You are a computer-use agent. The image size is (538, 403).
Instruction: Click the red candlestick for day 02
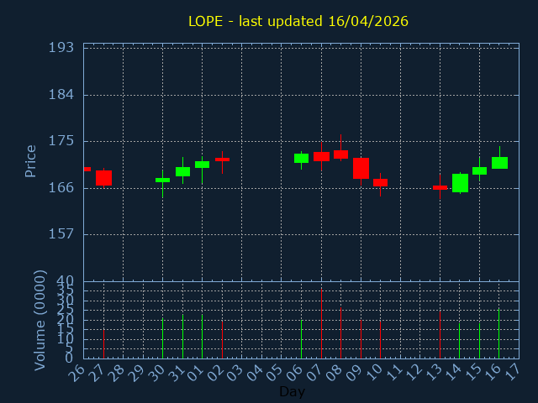point(222,160)
